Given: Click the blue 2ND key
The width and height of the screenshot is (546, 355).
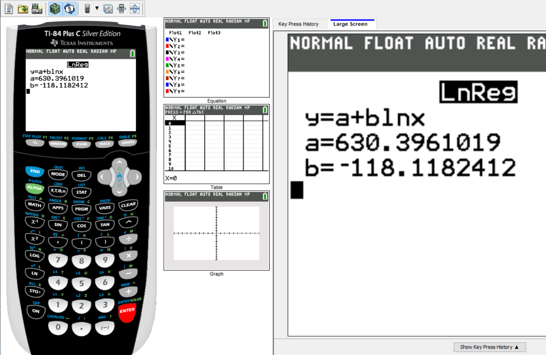Looking at the screenshot, I should [35, 171].
